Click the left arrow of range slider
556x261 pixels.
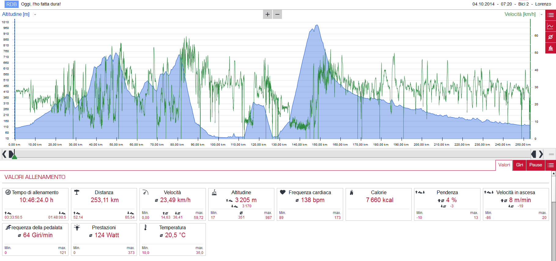tap(4, 154)
